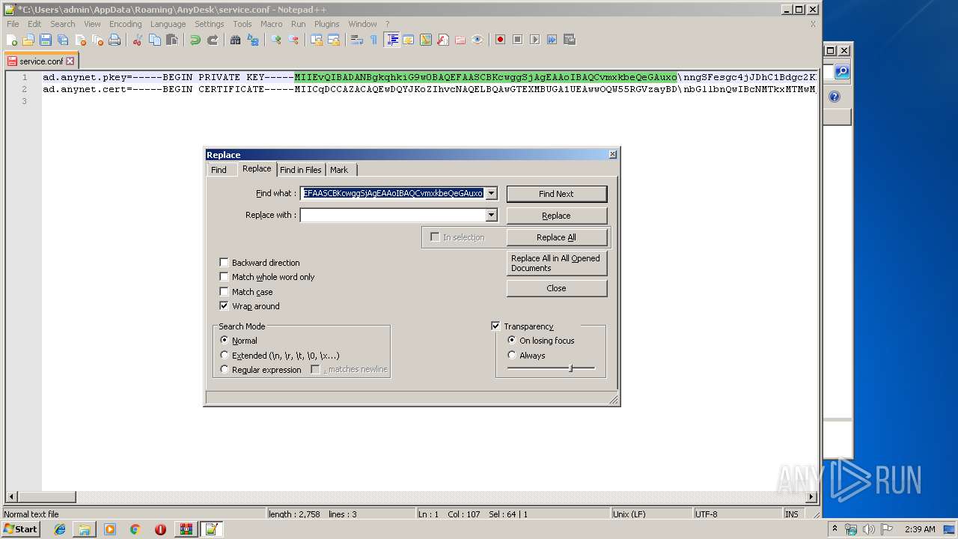Click the Close All documents toolbar icon

click(x=97, y=40)
